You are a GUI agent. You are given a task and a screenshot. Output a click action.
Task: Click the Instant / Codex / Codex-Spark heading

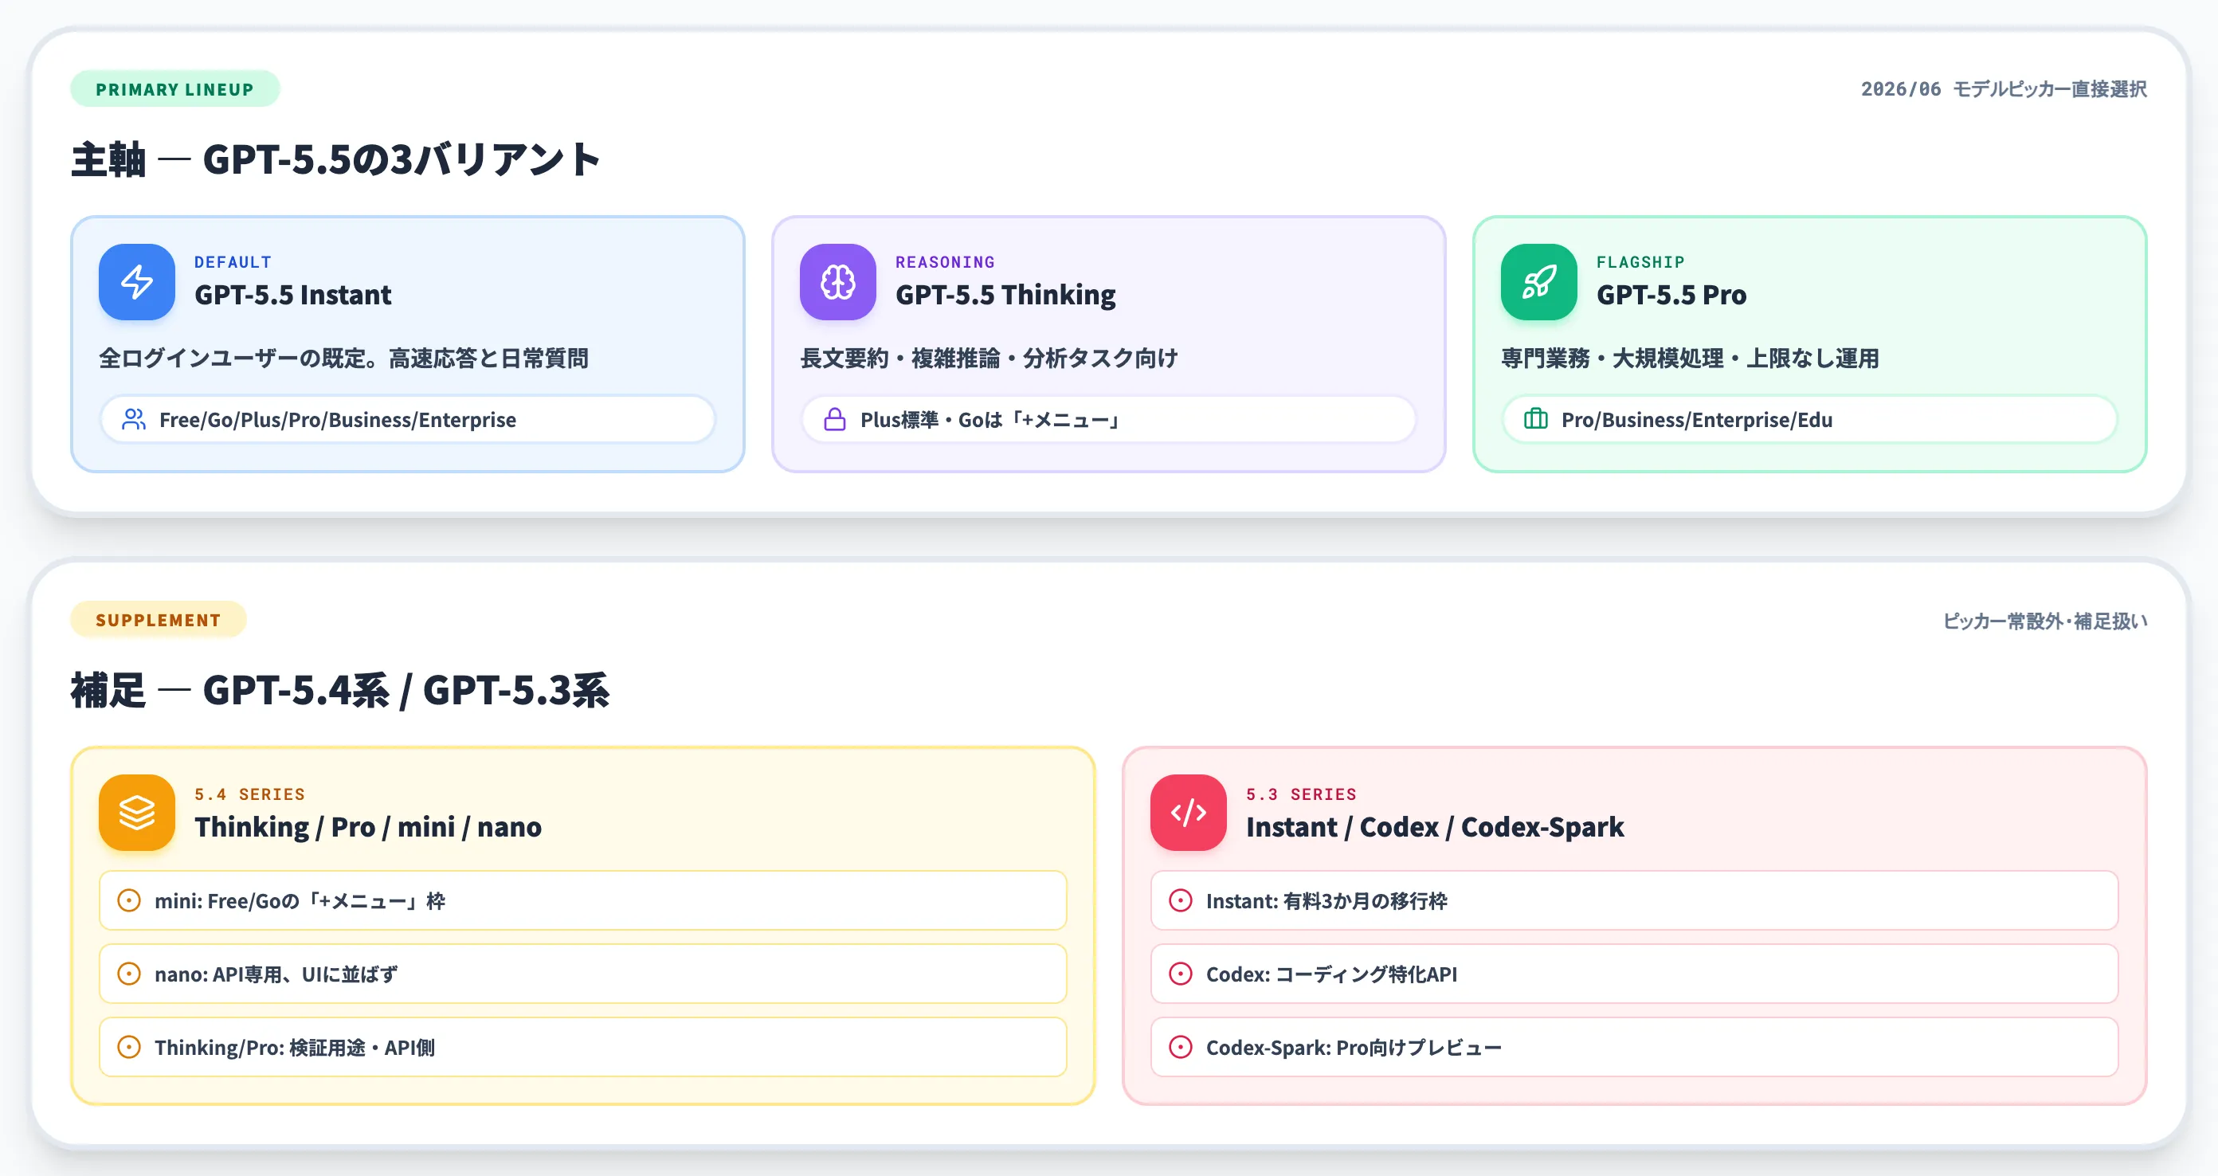click(x=1435, y=826)
